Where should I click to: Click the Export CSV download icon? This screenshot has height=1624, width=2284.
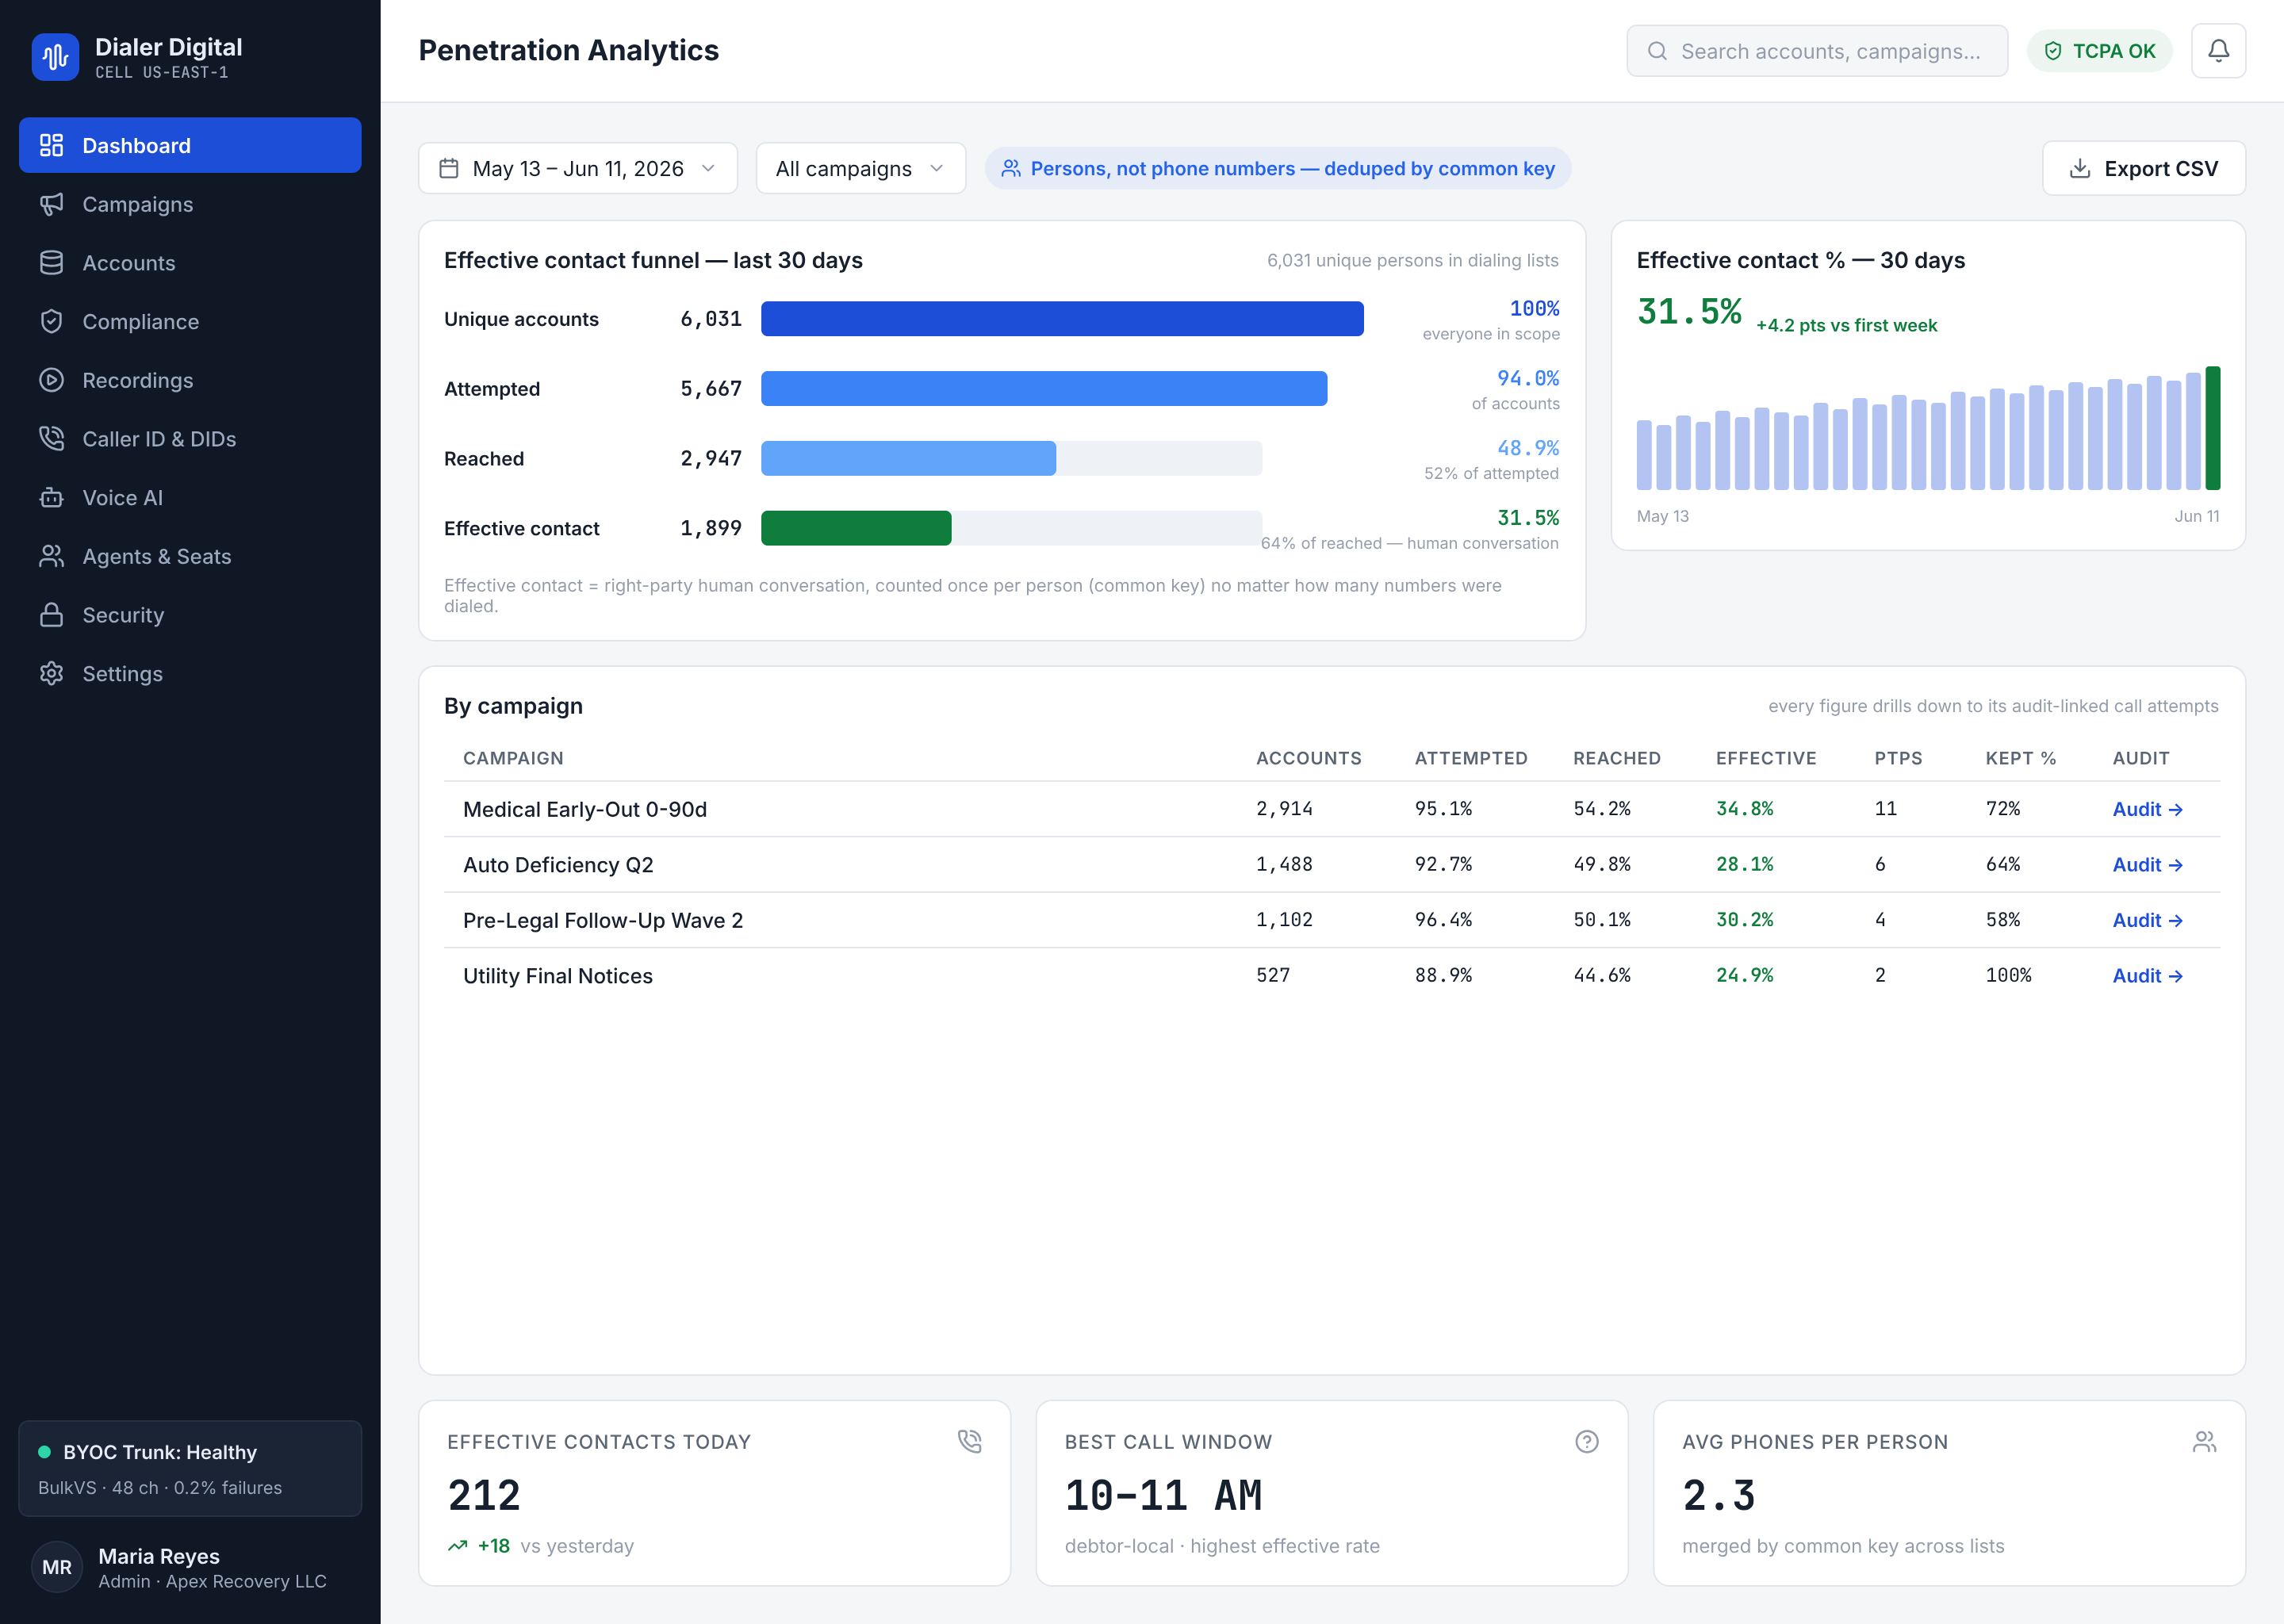tap(2079, 168)
